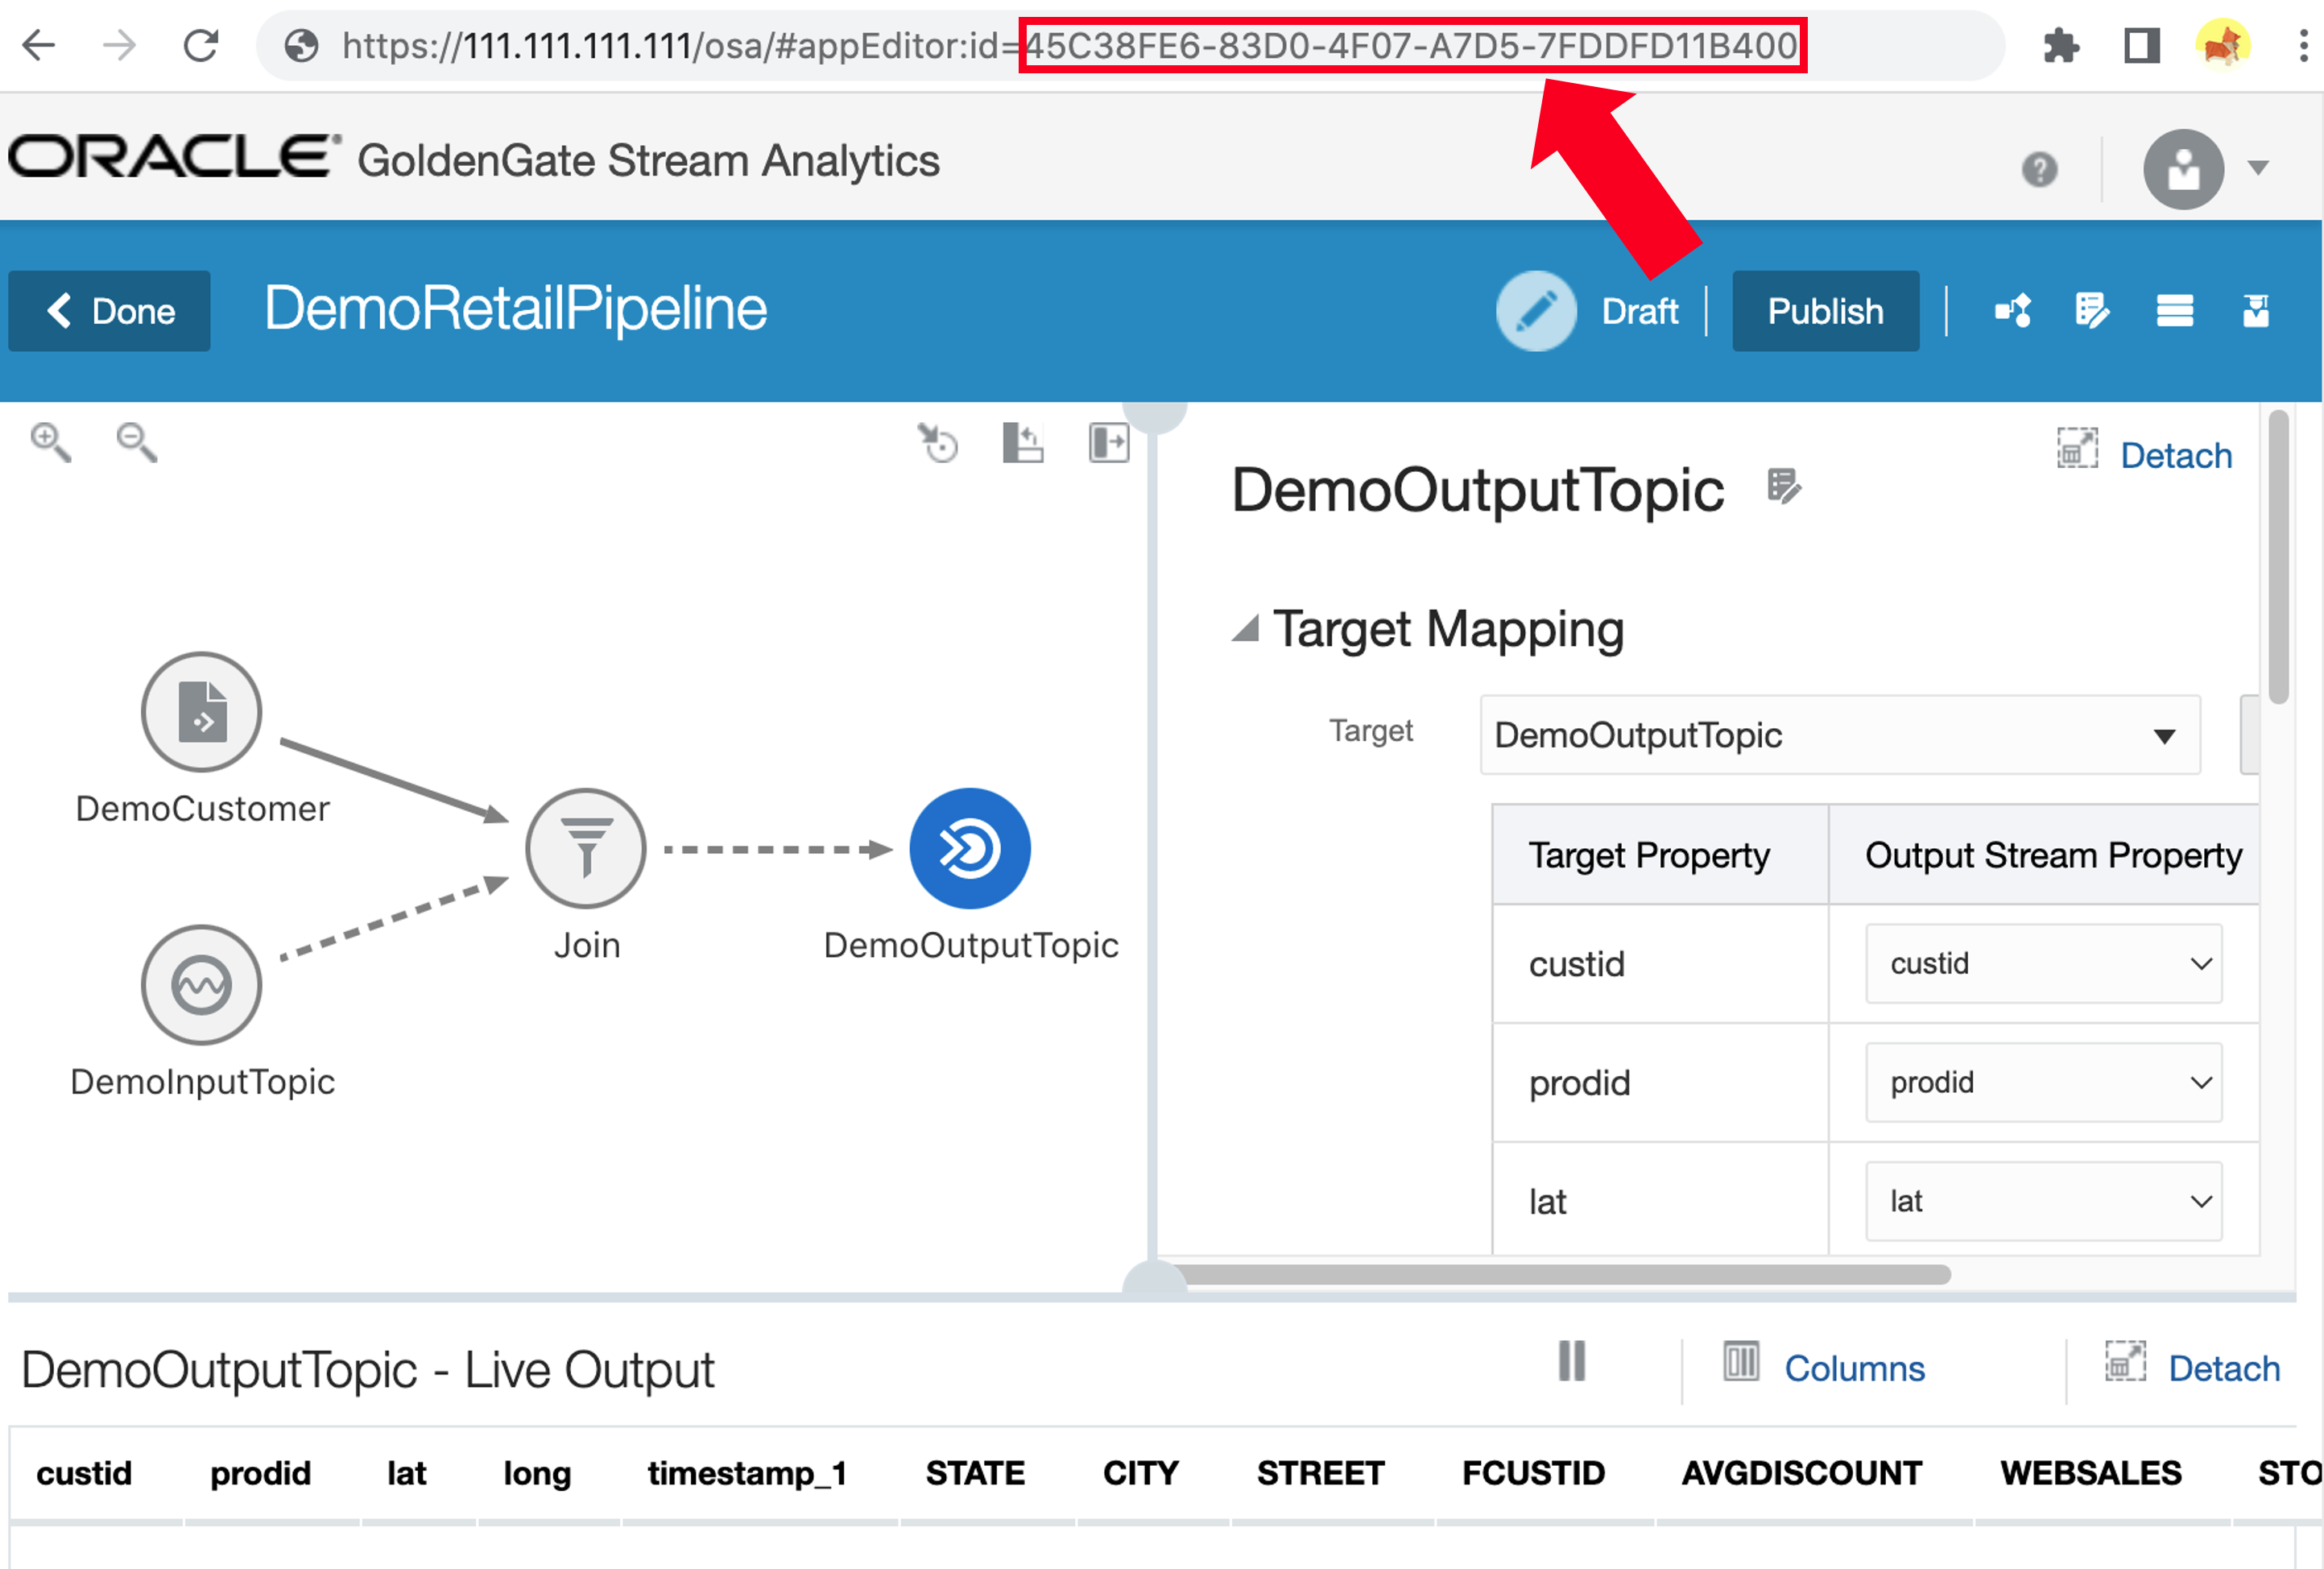Pause the live output stream
Screen dimensions: 2324x1569
click(1570, 1361)
